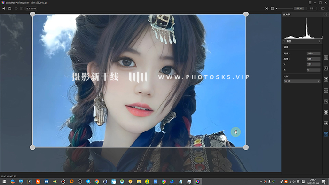Click the crop width input field
Screen dimensions: 329x185
tap(313, 54)
